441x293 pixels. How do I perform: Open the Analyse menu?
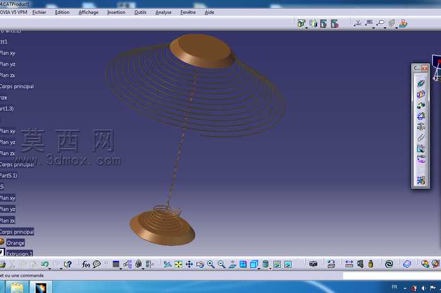pyautogui.click(x=163, y=13)
